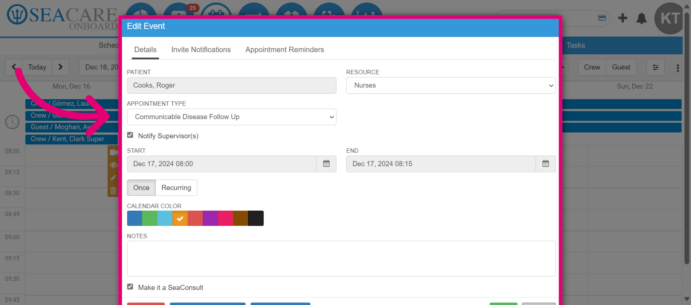Pick the checked orange calendar color swatch
691x305 pixels.
[x=180, y=218]
